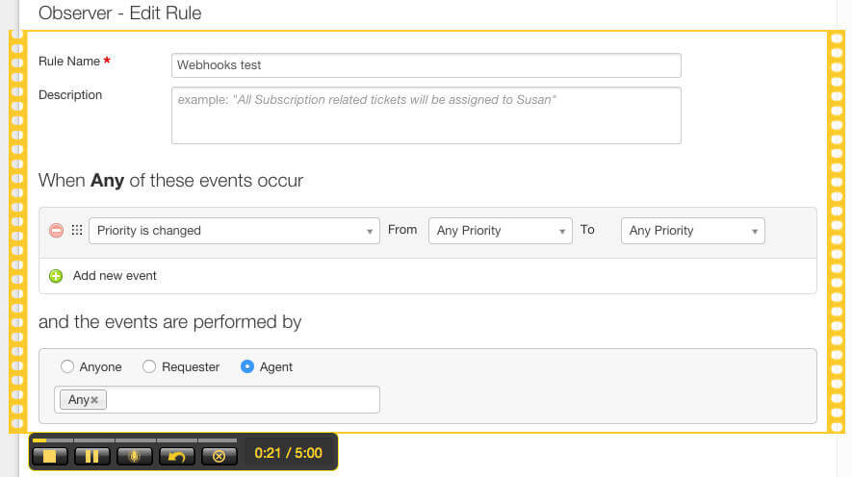Open the To Any Priority dropdown

point(693,231)
